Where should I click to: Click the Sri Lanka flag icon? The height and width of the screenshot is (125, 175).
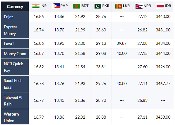[118, 6]
